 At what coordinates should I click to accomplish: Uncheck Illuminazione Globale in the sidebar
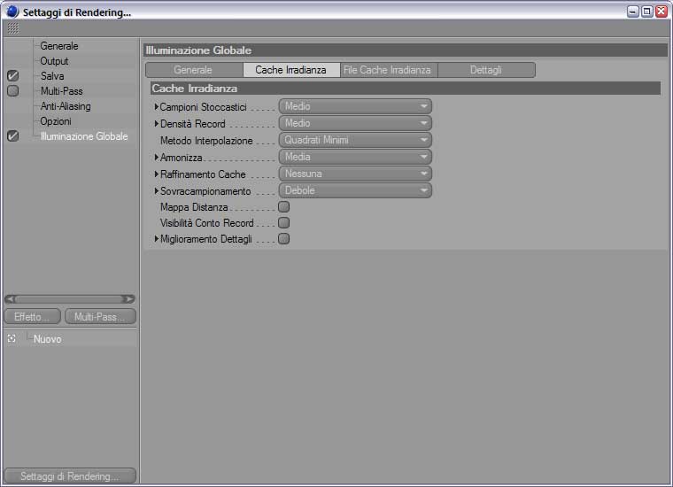(13, 136)
